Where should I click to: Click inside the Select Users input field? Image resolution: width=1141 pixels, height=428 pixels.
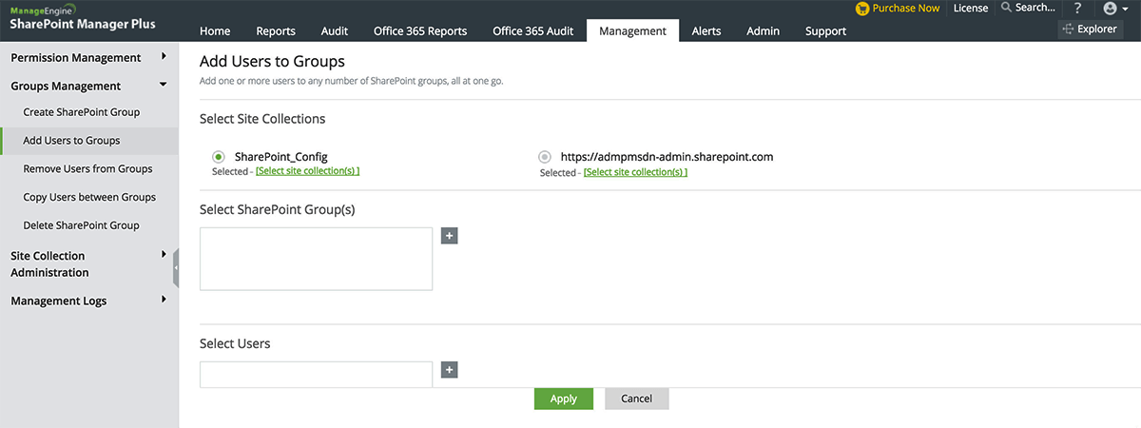click(316, 375)
